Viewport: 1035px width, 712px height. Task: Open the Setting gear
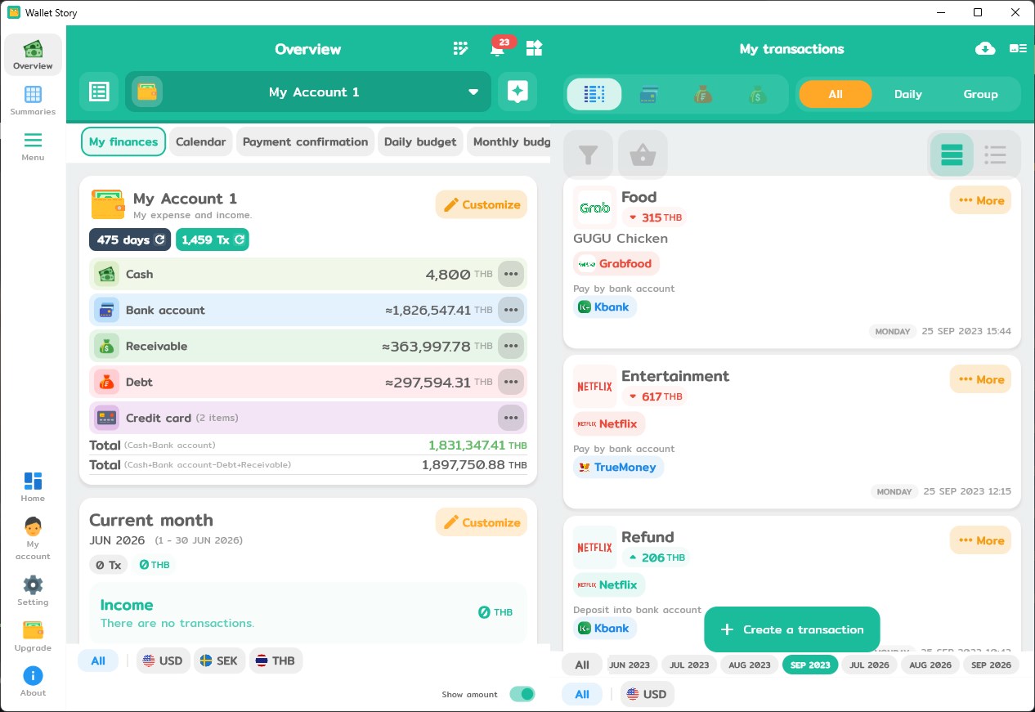coord(33,591)
